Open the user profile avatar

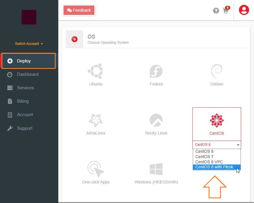[244, 10]
